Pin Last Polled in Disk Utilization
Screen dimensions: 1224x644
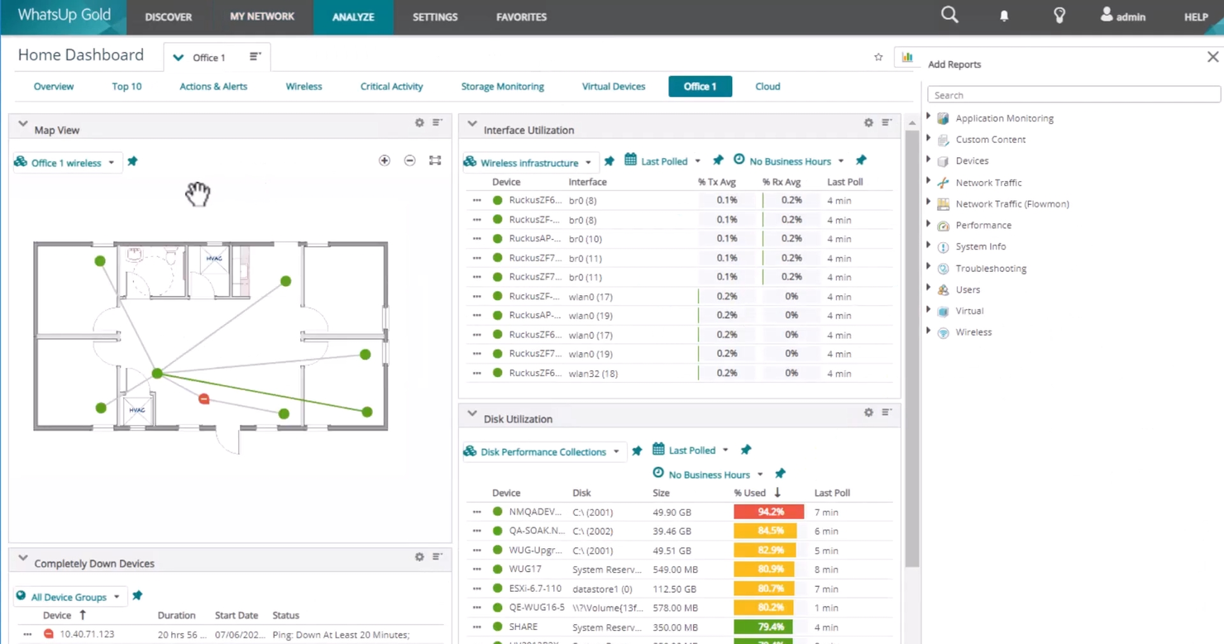[x=746, y=450]
